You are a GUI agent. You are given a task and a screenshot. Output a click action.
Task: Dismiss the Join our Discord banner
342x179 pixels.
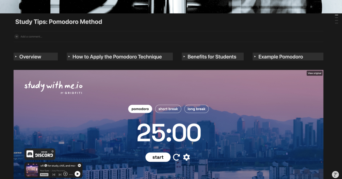pyautogui.click(x=52, y=151)
